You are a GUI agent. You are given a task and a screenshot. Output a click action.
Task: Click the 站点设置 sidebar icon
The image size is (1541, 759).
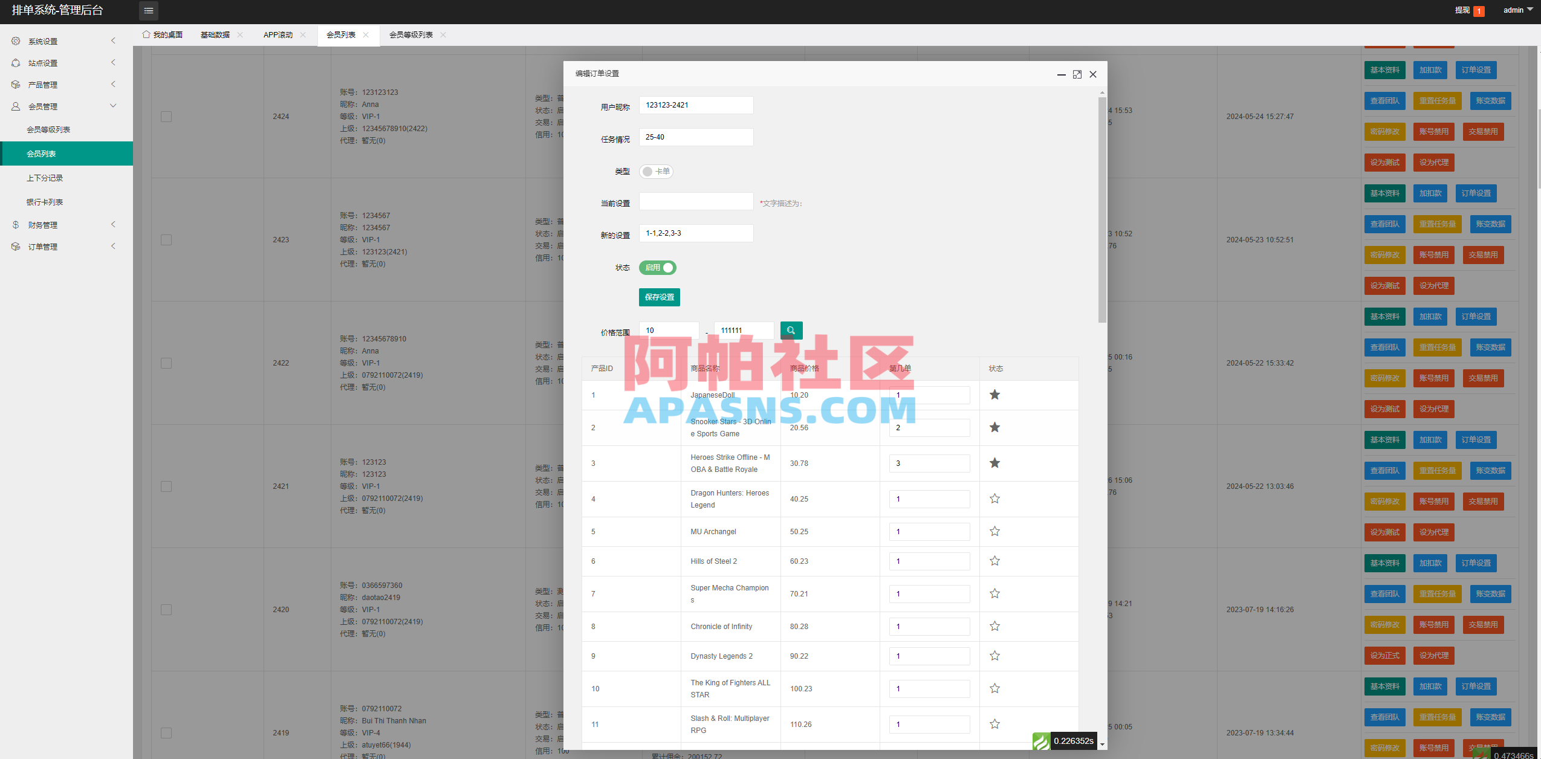(x=16, y=62)
